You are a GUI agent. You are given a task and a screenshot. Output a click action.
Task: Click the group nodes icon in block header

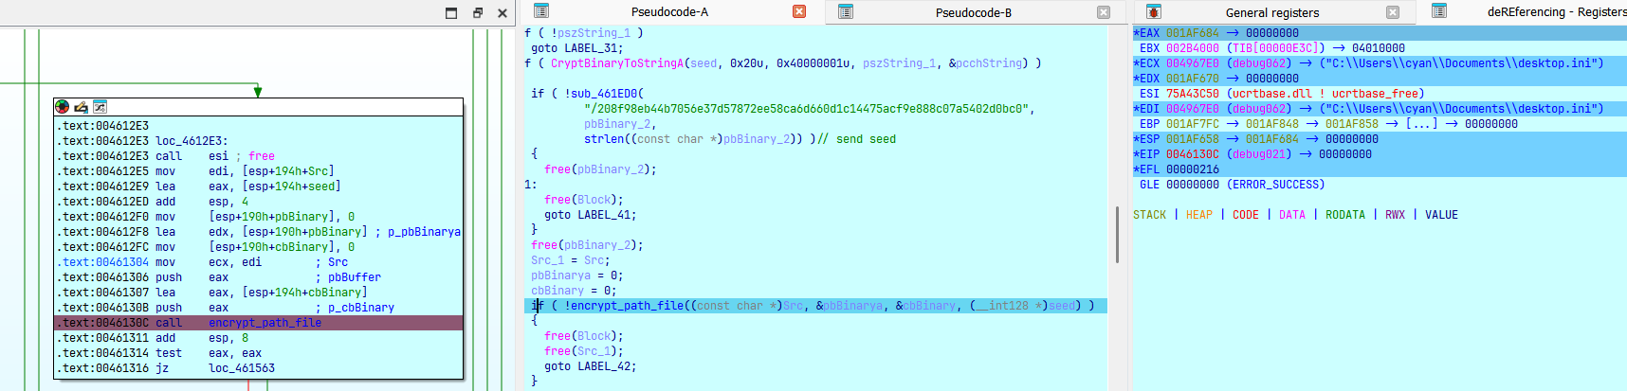pos(100,107)
